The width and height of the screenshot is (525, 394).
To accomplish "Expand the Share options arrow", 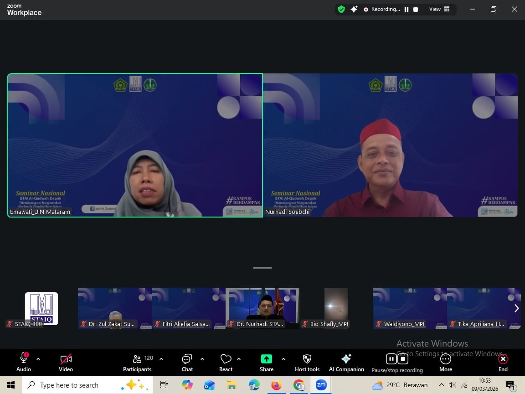I will [283, 359].
